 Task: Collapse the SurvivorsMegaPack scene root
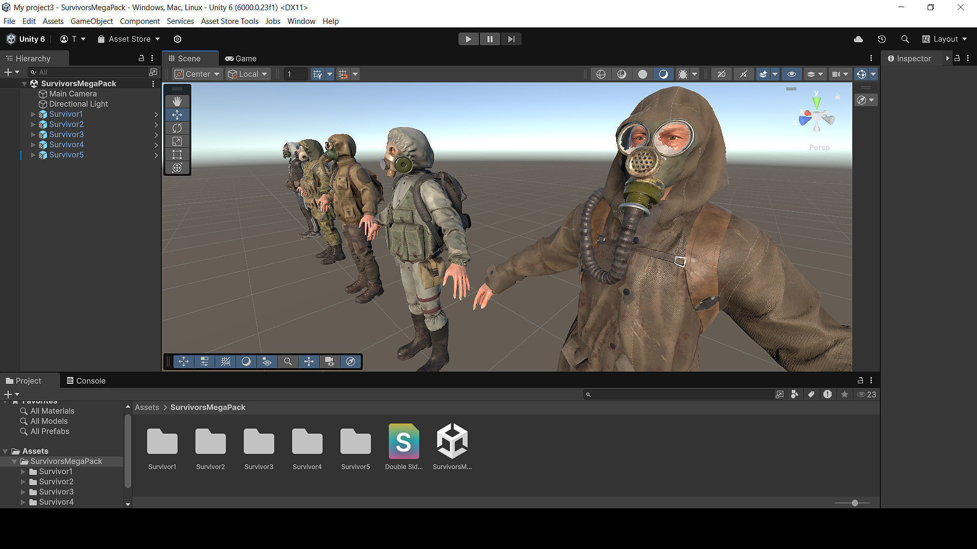[x=24, y=84]
